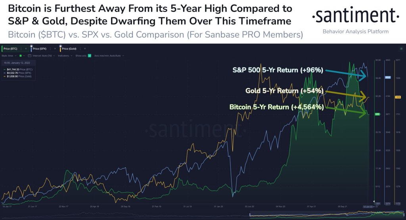Click lock icon above Price (SPX)
The height and width of the screenshot is (220, 406).
[x=31, y=45]
